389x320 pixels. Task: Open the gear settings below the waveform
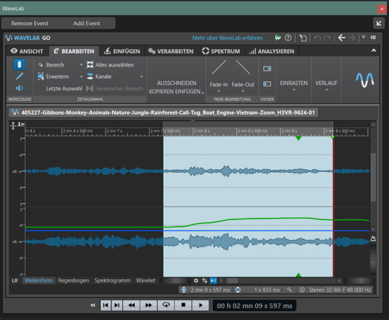[x=196, y=280]
